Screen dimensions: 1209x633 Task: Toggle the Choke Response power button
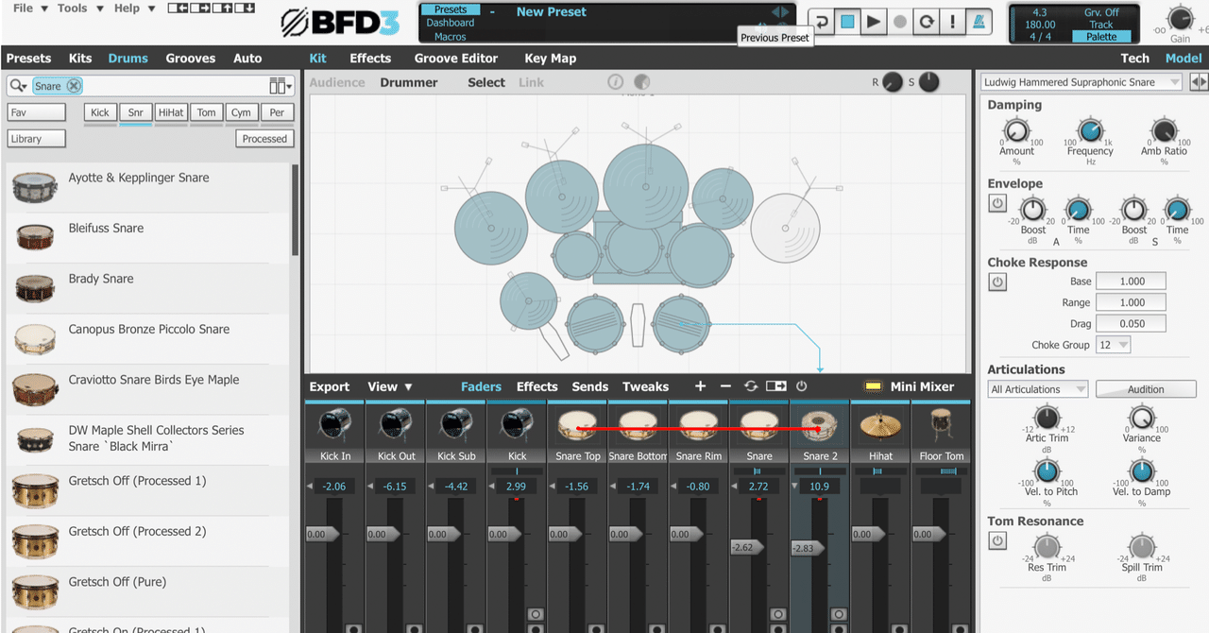(997, 282)
